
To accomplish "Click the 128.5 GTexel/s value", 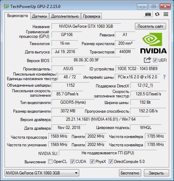I will (x=148, y=94).
